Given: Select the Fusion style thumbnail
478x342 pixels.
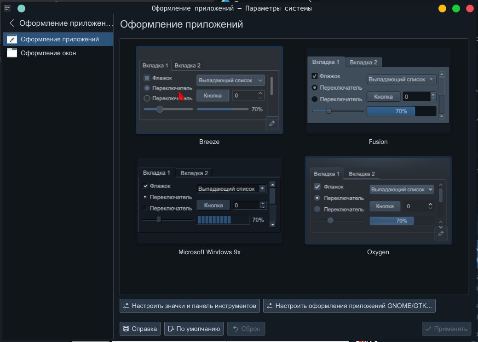Looking at the screenshot, I should point(378,90).
